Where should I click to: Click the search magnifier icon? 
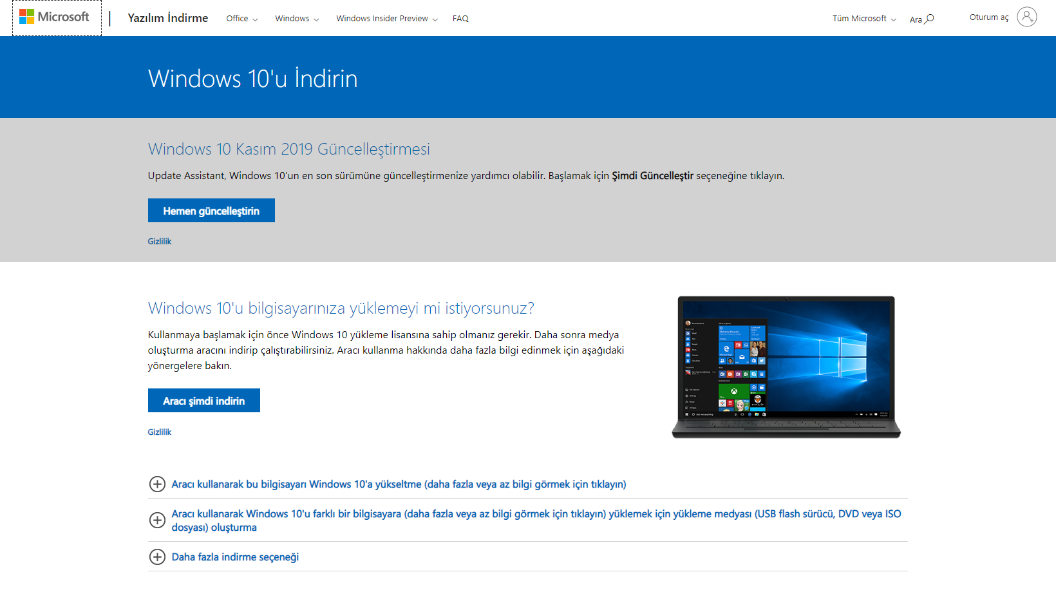tap(929, 19)
